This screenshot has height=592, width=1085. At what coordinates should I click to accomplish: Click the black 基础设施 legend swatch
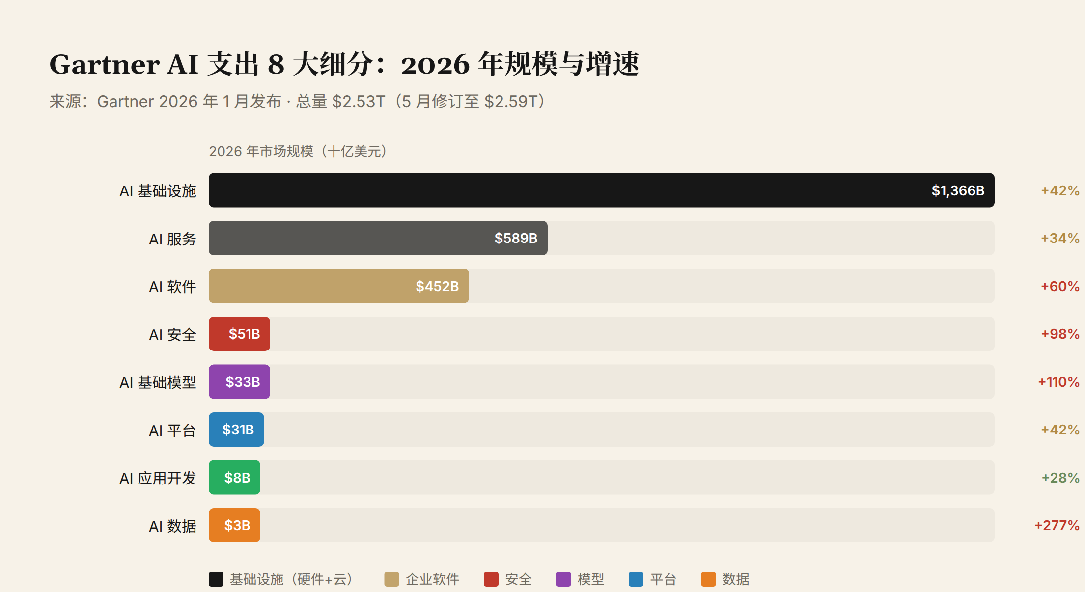(216, 579)
